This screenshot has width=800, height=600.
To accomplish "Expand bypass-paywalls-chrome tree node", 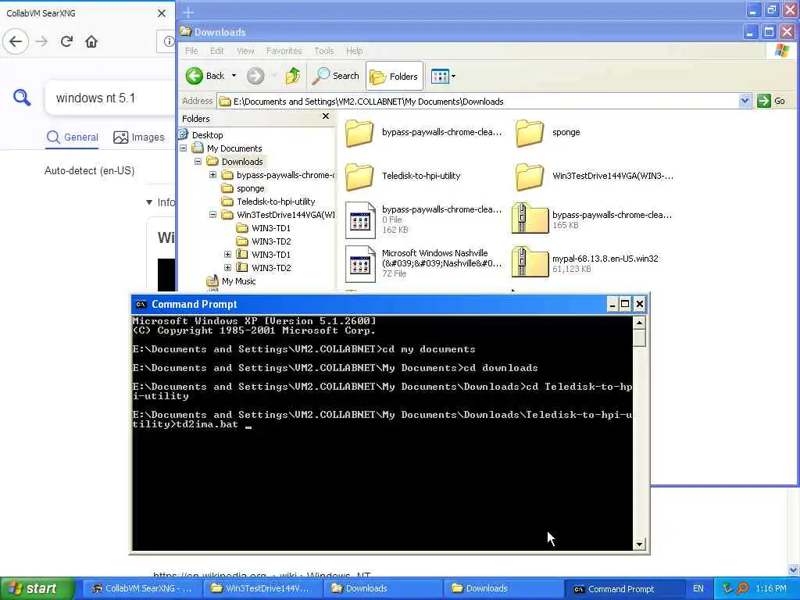I will [212, 174].
